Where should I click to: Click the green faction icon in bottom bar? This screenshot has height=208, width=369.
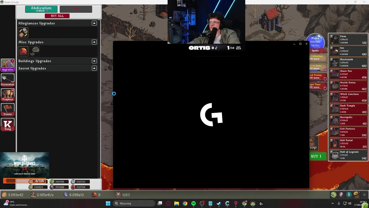point(334,195)
